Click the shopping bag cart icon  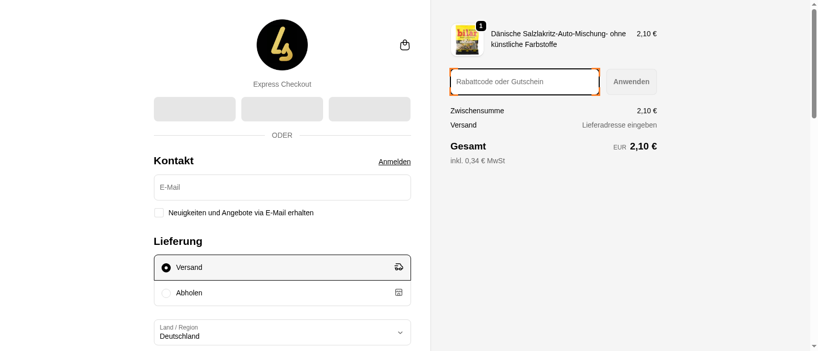click(404, 45)
